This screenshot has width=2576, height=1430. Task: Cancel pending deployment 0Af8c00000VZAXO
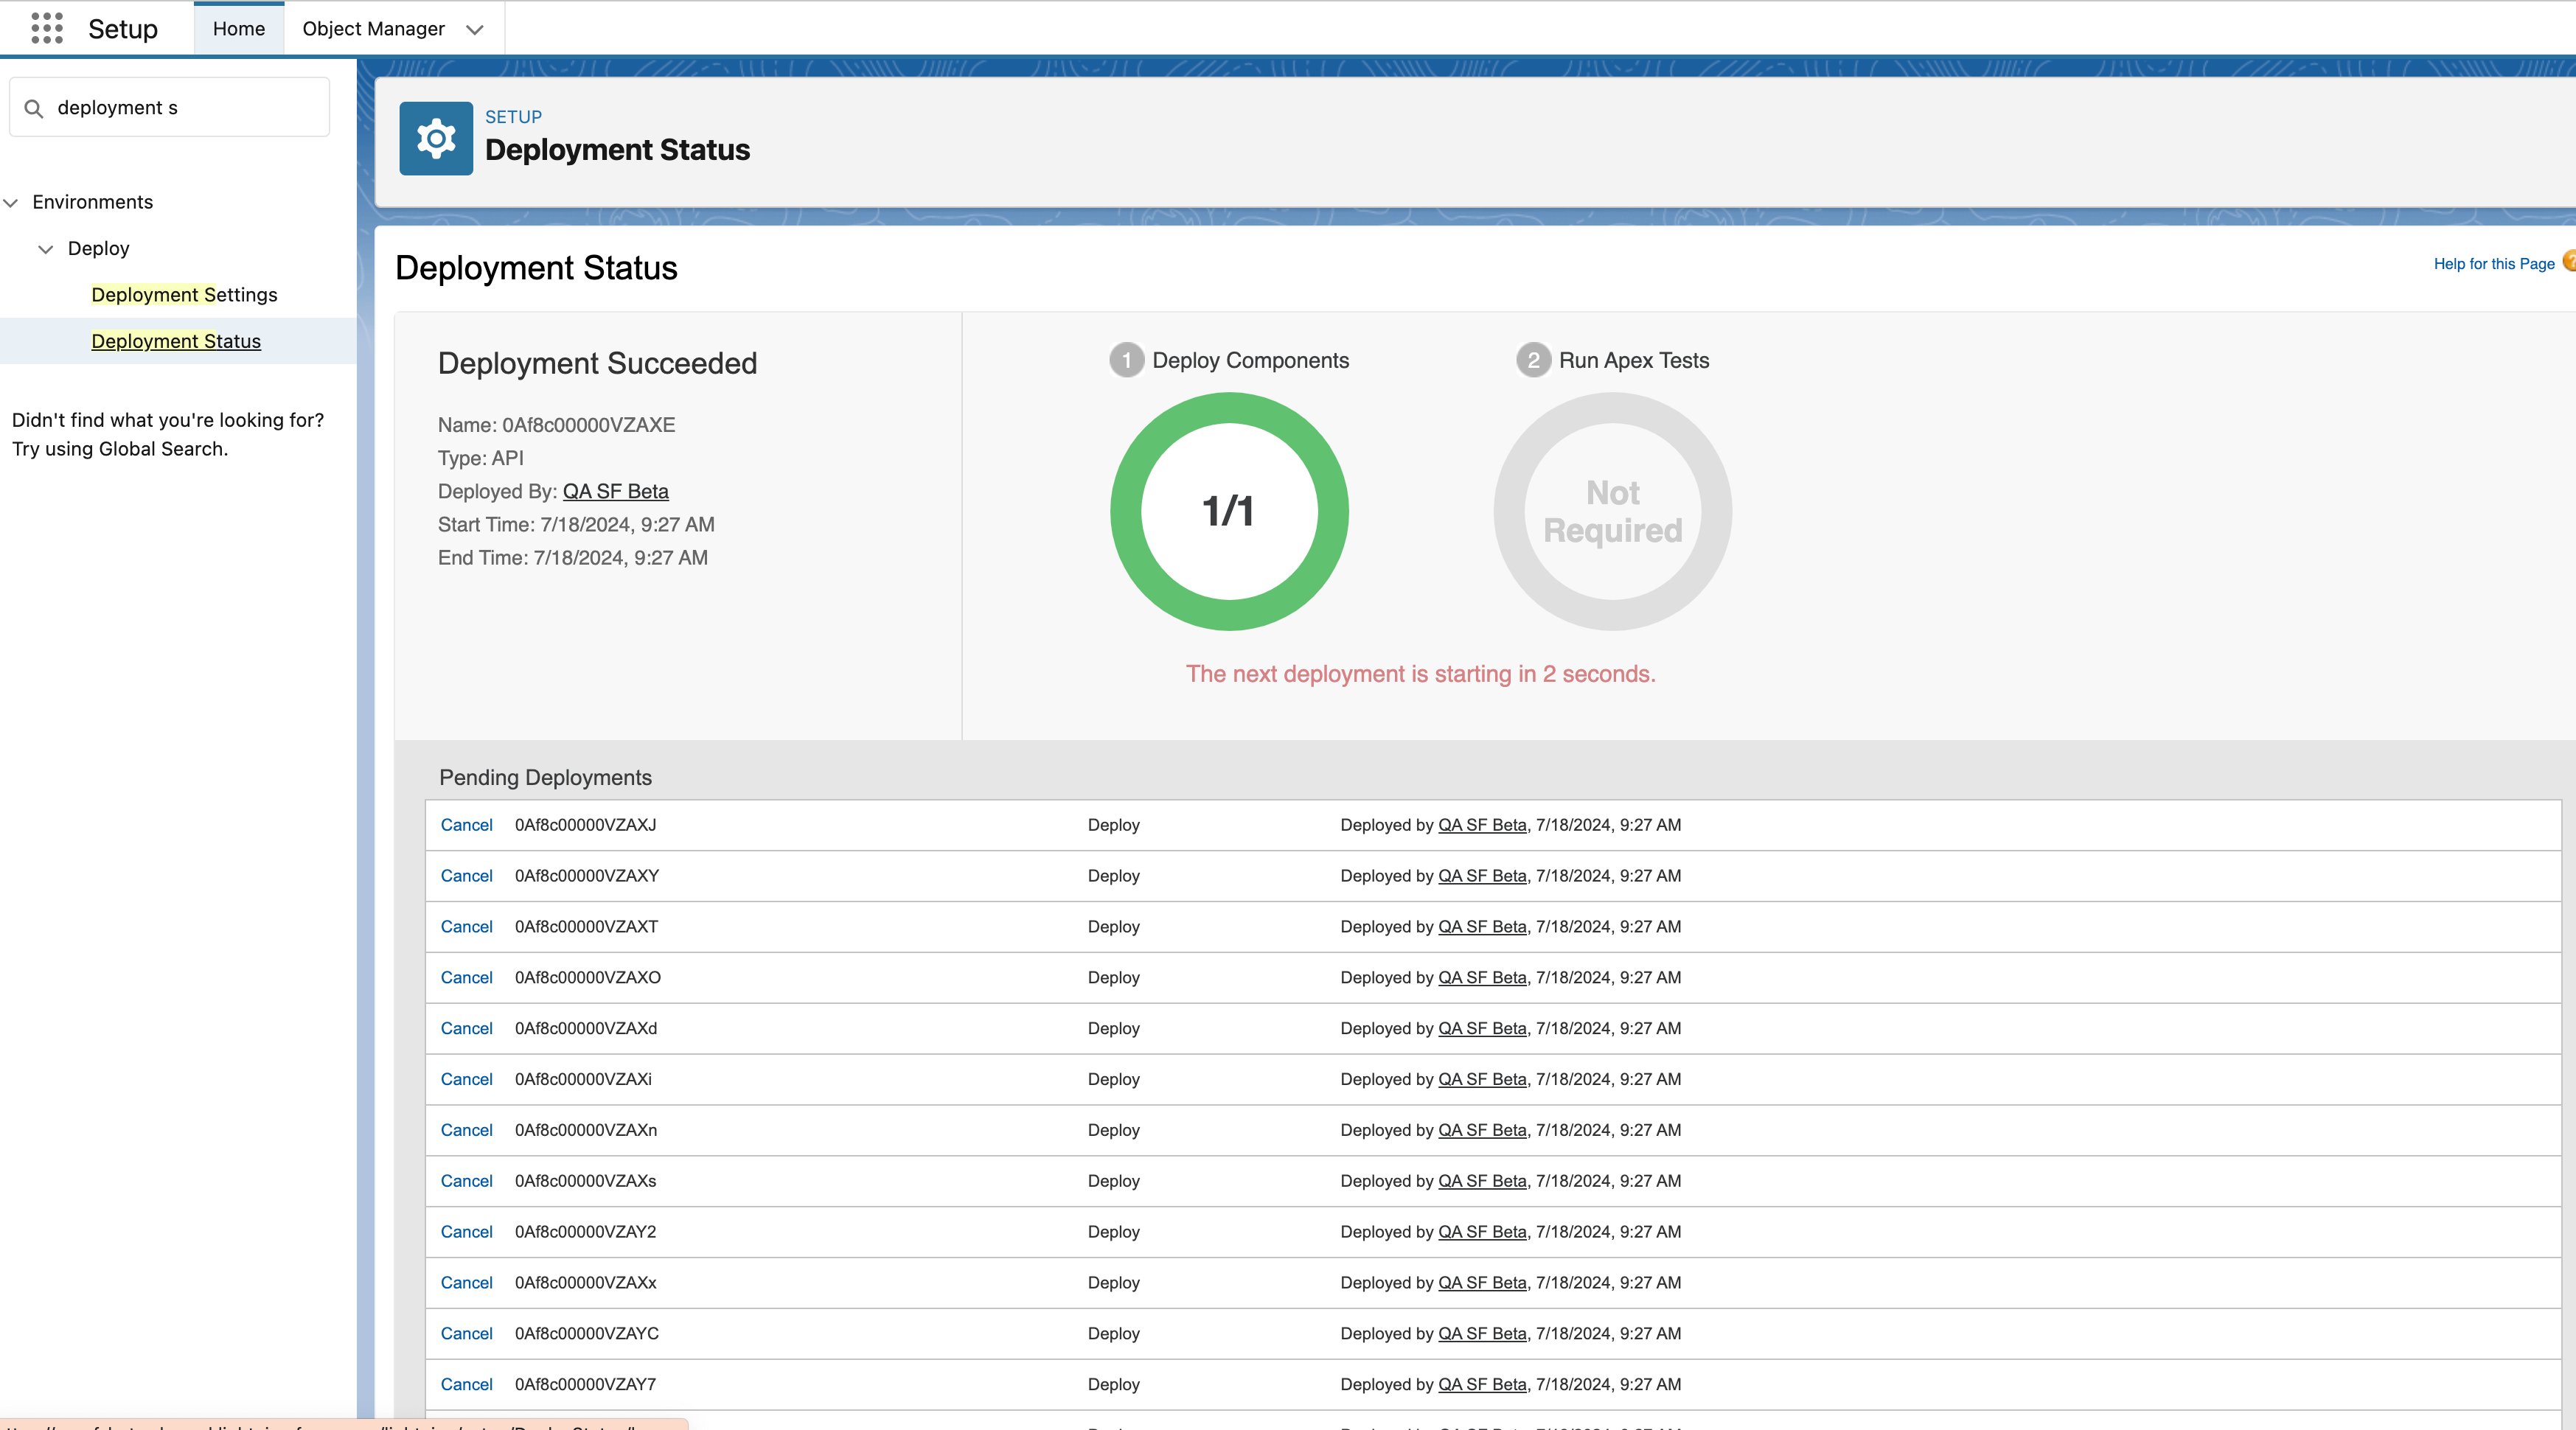click(x=466, y=977)
